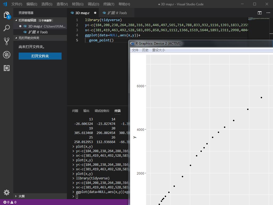Click the errors and warnings status indicator
Image resolution: width=273 pixels, height=205 pixels.
click(10, 202)
